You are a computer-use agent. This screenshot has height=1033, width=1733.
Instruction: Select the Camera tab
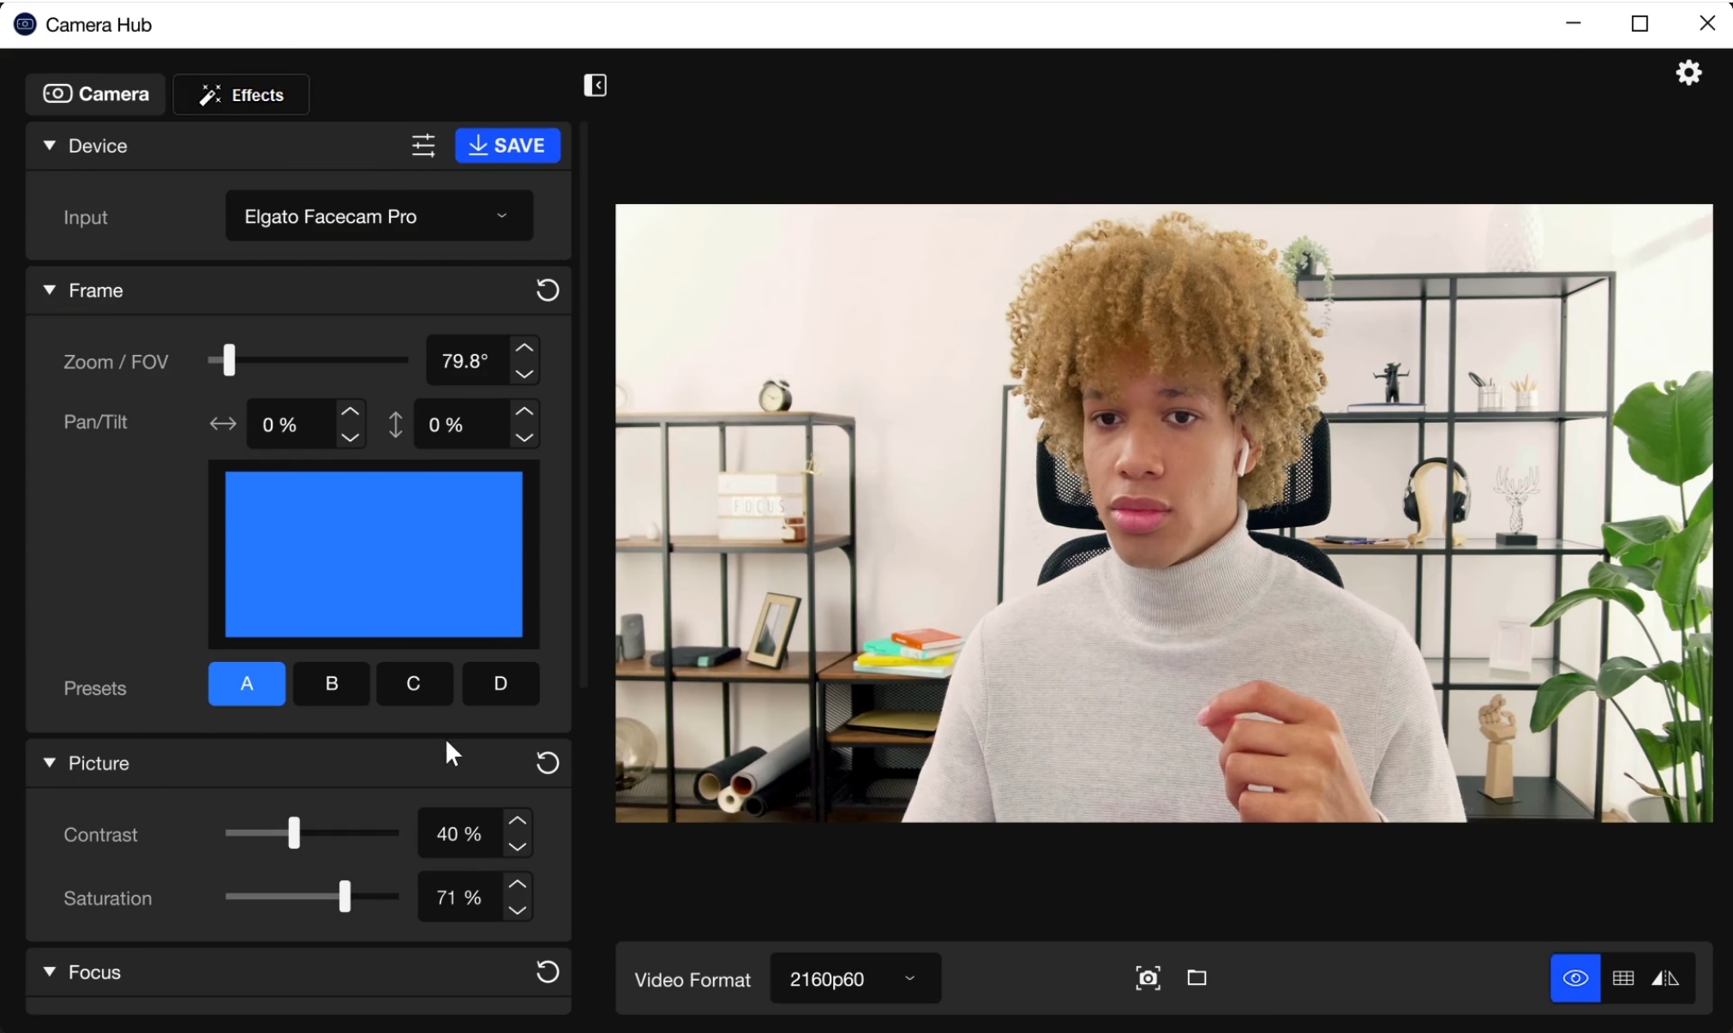[95, 94]
